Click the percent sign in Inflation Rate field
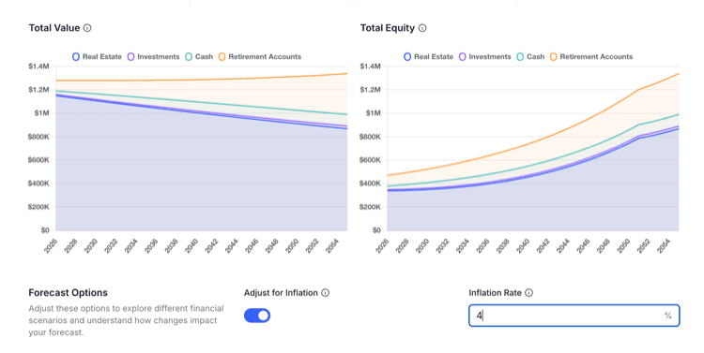Image resolution: width=704 pixels, height=353 pixels. coord(668,316)
